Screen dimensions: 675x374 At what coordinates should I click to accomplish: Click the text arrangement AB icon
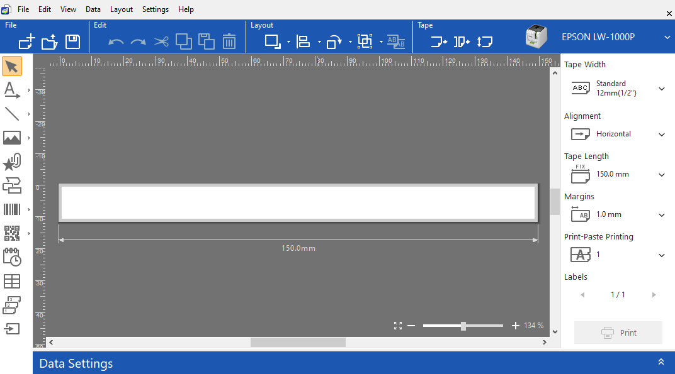[396, 41]
